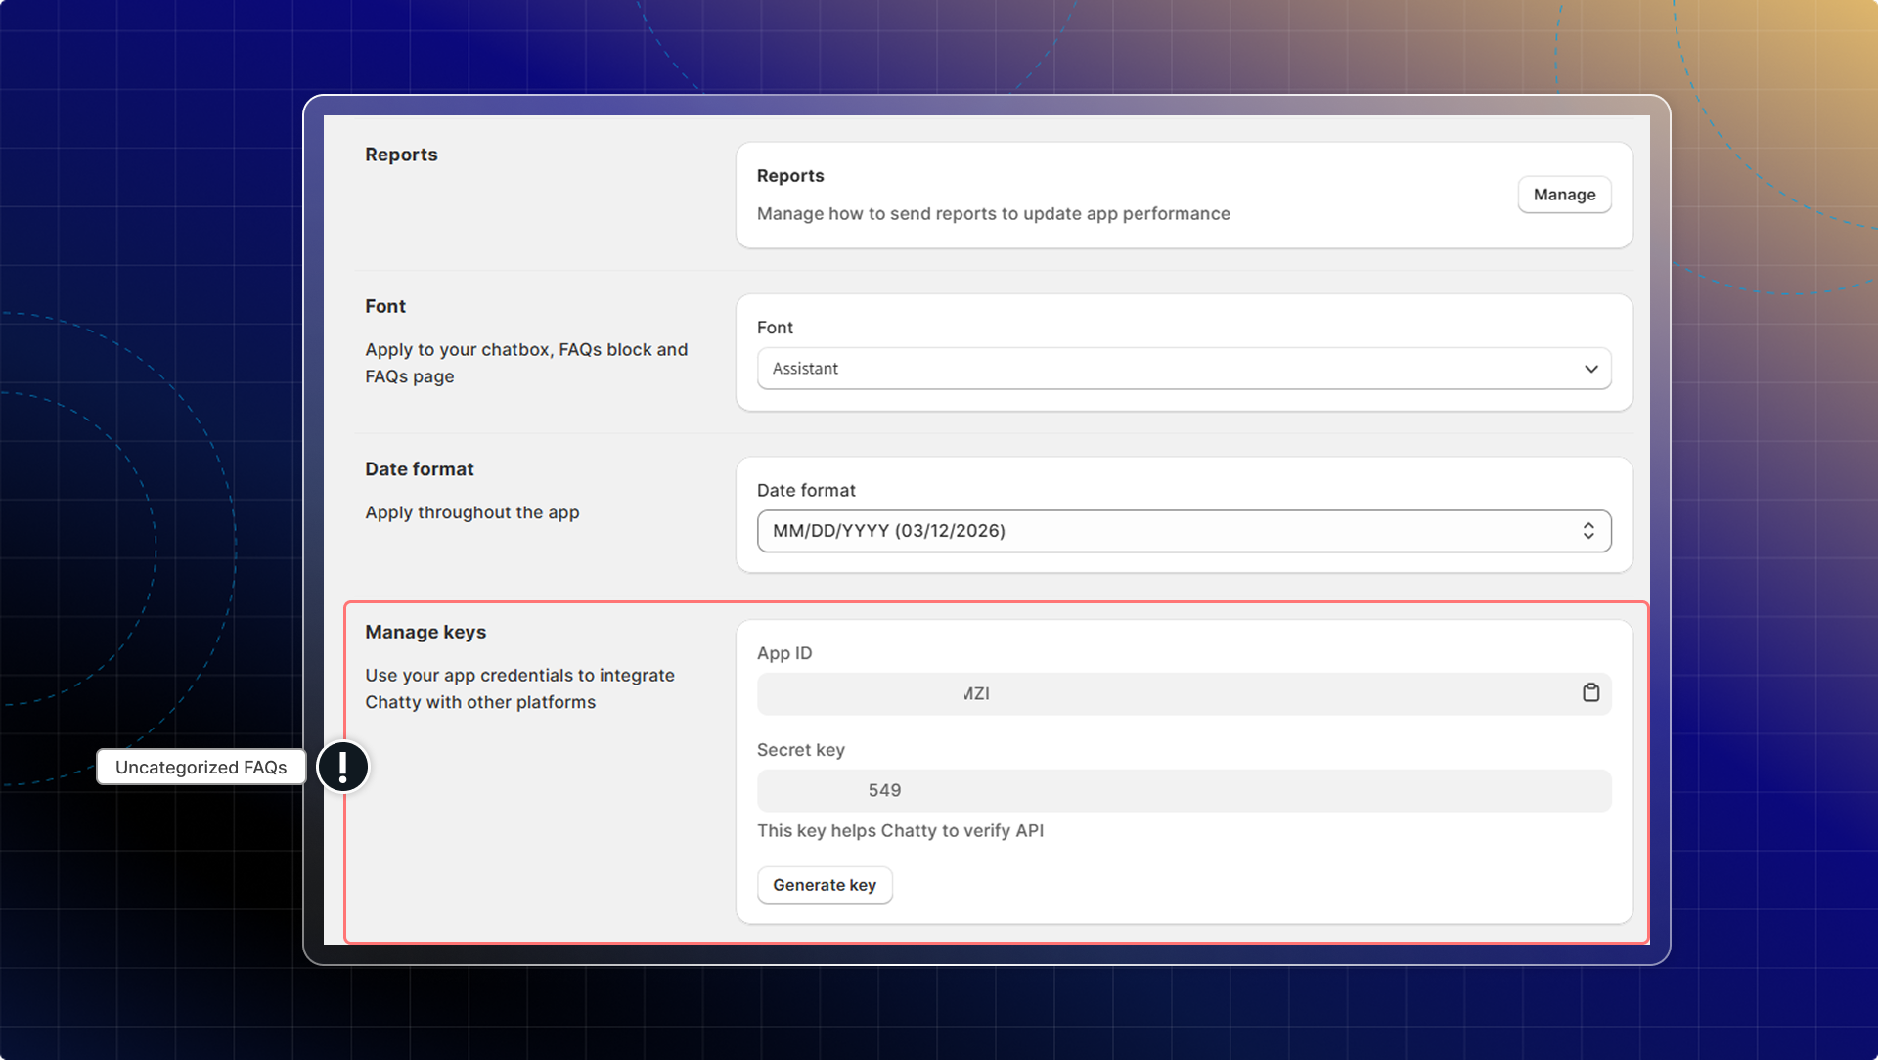Click Manage button in Reports card
The height and width of the screenshot is (1060, 1878).
pyautogui.click(x=1563, y=195)
